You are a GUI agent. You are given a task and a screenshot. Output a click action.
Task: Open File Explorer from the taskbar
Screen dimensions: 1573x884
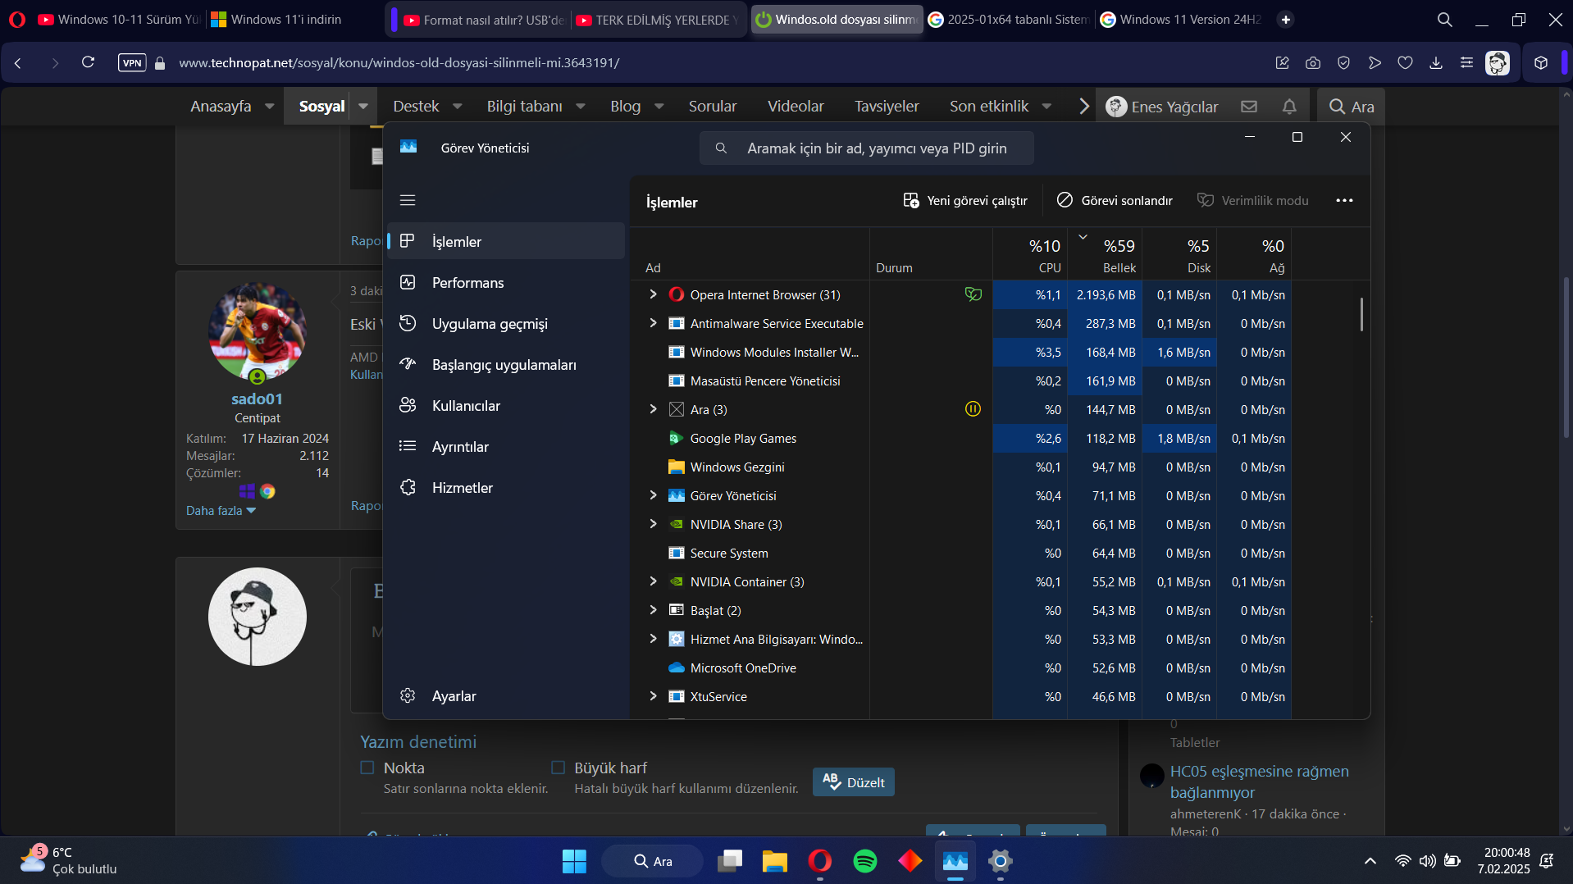pyautogui.click(x=775, y=861)
